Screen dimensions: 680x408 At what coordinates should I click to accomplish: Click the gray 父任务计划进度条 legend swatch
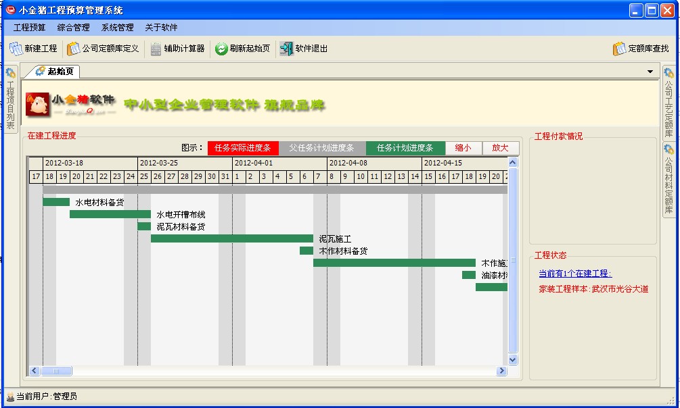322,148
